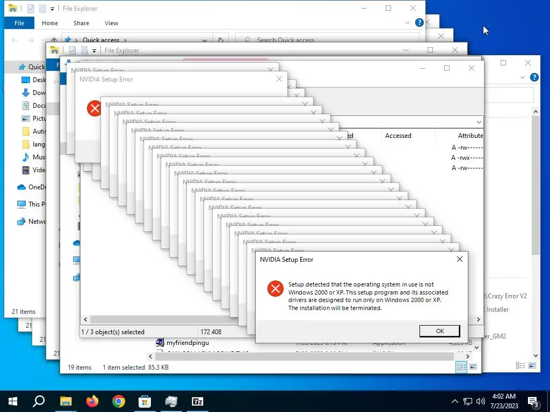
Task: Switch to the Share ribbon tab
Action: tap(81, 23)
